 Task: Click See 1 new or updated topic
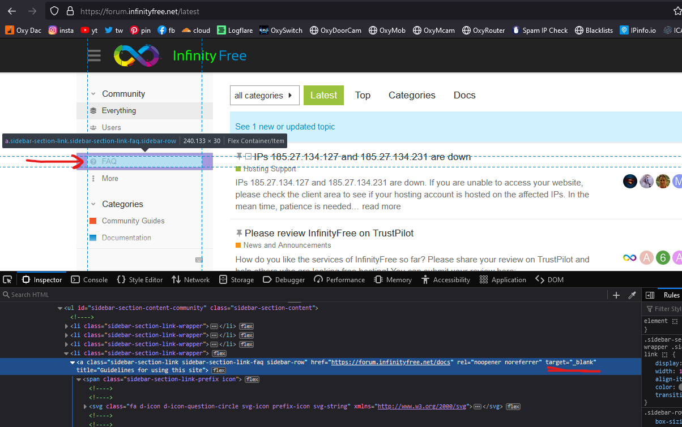(285, 127)
